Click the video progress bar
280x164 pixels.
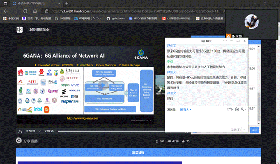[111, 131]
